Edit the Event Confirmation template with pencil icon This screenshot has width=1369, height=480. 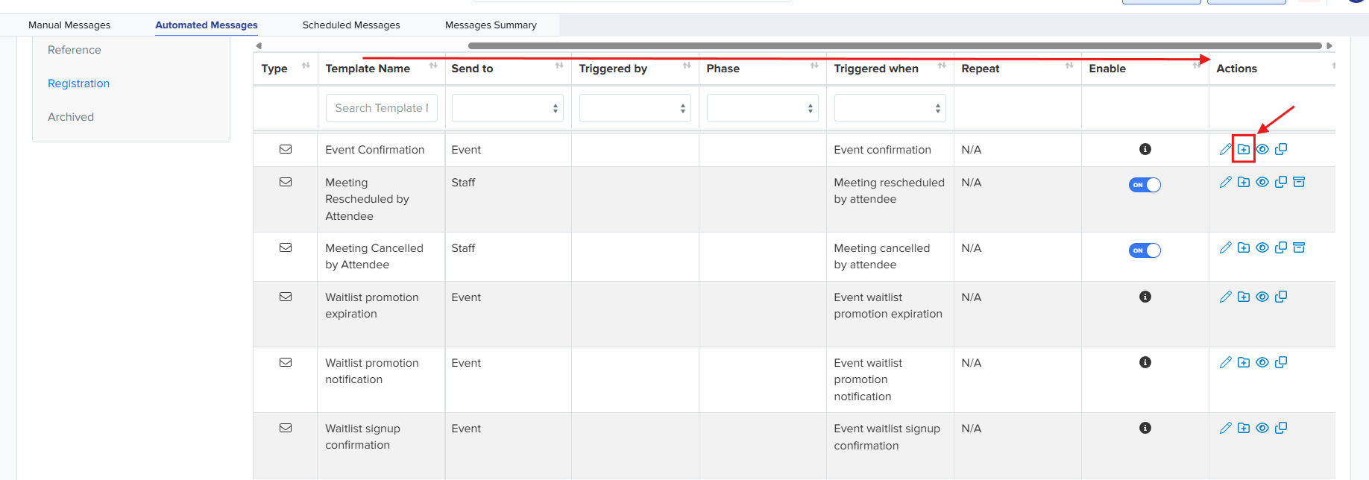point(1225,149)
